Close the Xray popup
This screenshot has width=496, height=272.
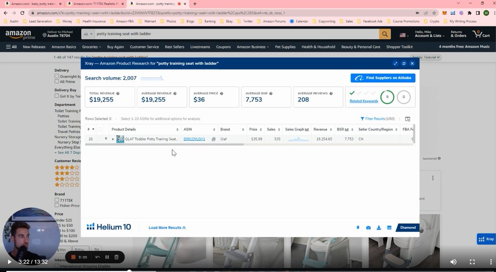click(x=412, y=63)
